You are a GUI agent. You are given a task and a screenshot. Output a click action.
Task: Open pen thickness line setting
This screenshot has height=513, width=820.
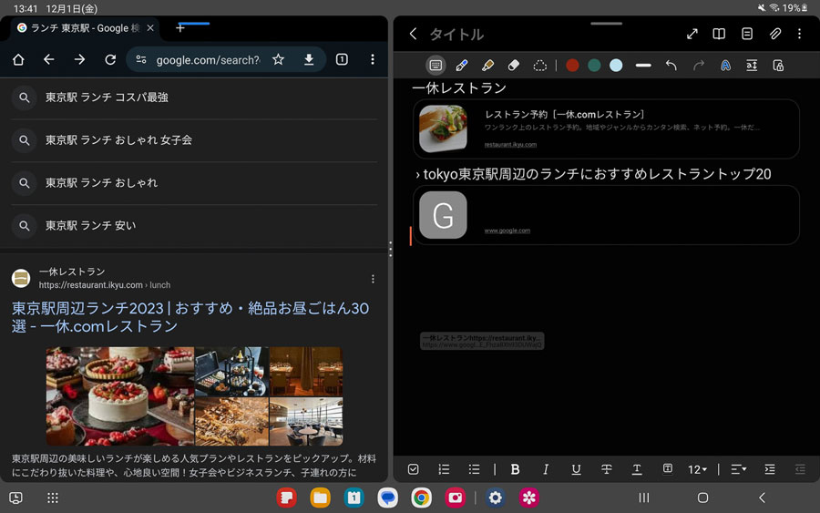tap(643, 66)
